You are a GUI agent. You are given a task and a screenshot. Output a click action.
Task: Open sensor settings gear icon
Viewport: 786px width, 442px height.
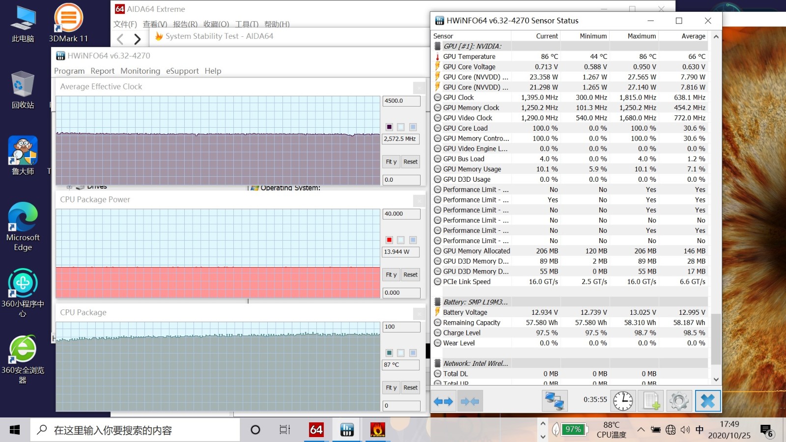pos(679,401)
